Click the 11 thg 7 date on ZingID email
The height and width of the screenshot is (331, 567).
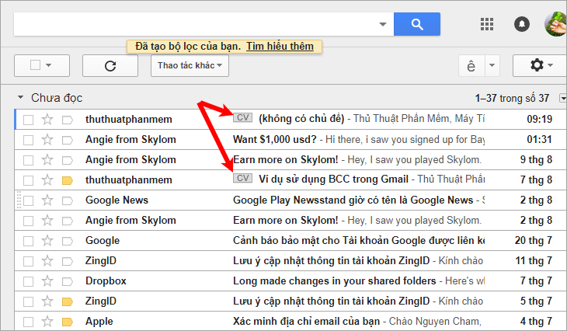point(534,261)
